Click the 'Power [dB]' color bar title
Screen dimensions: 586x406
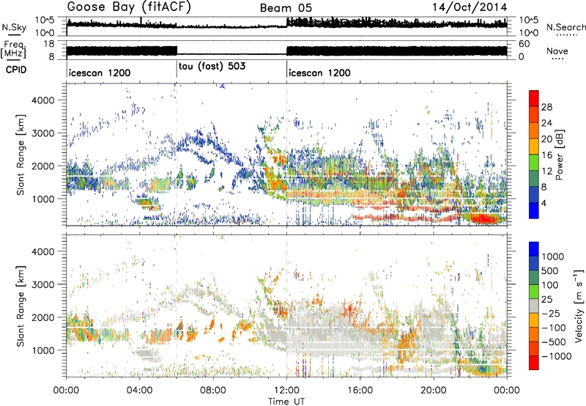pos(559,155)
